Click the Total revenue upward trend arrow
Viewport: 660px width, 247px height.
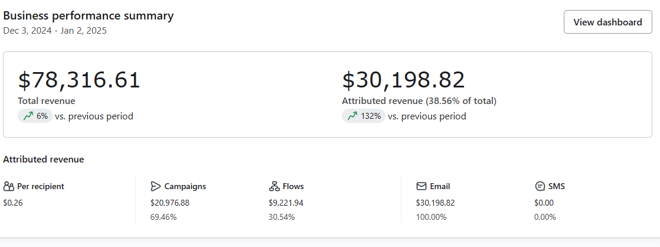coord(28,116)
